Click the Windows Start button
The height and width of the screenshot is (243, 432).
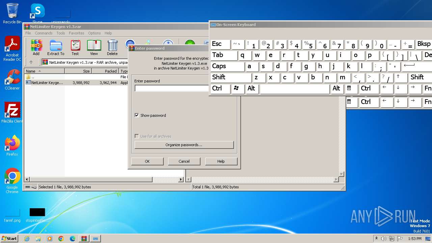tap(9, 239)
